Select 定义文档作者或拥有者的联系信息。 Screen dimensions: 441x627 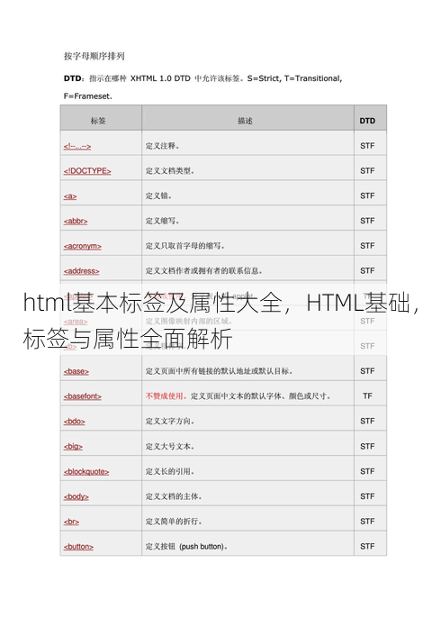point(204,271)
